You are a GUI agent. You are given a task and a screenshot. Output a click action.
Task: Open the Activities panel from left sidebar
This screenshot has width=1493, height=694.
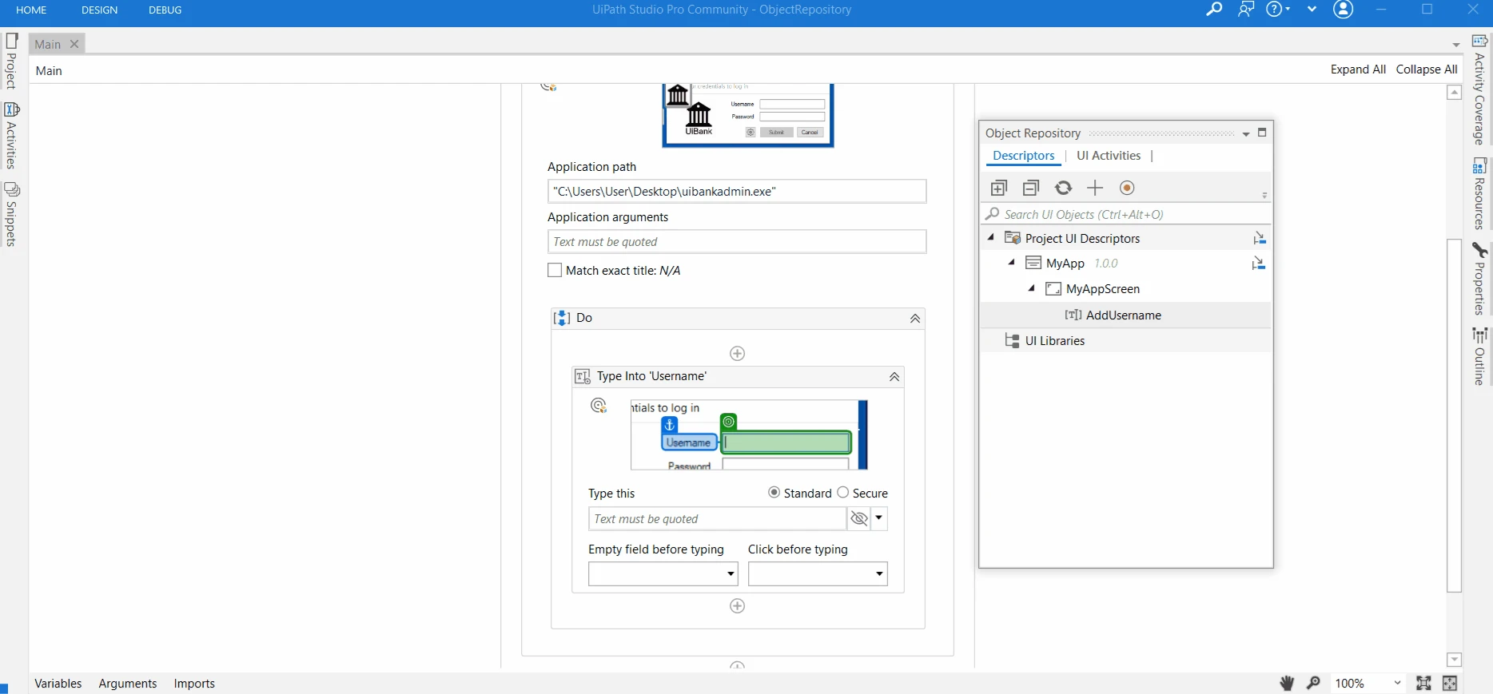(x=11, y=136)
